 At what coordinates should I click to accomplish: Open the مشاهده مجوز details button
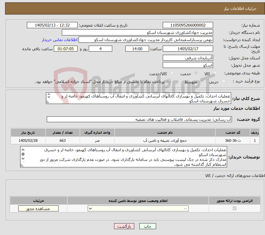pyautogui.click(x=38, y=208)
